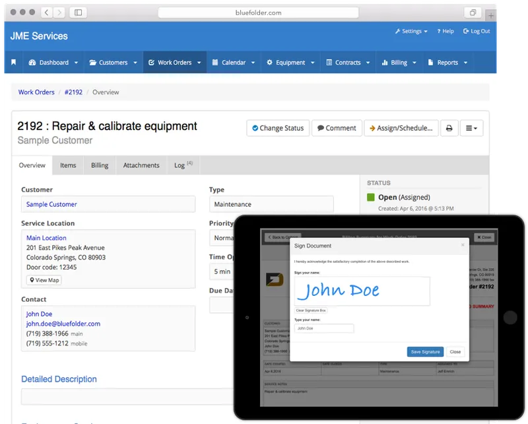Click the green Open status indicator
The height and width of the screenshot is (424, 528).
[x=371, y=197]
